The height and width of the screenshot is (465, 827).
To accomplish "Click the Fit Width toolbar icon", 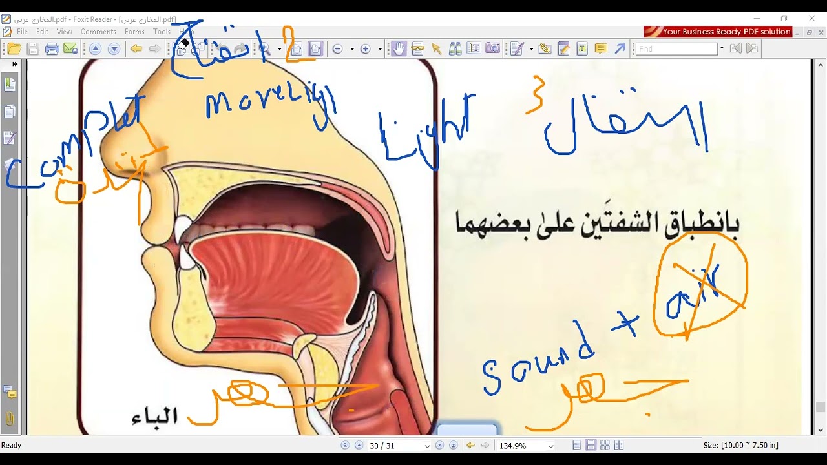I will (315, 48).
